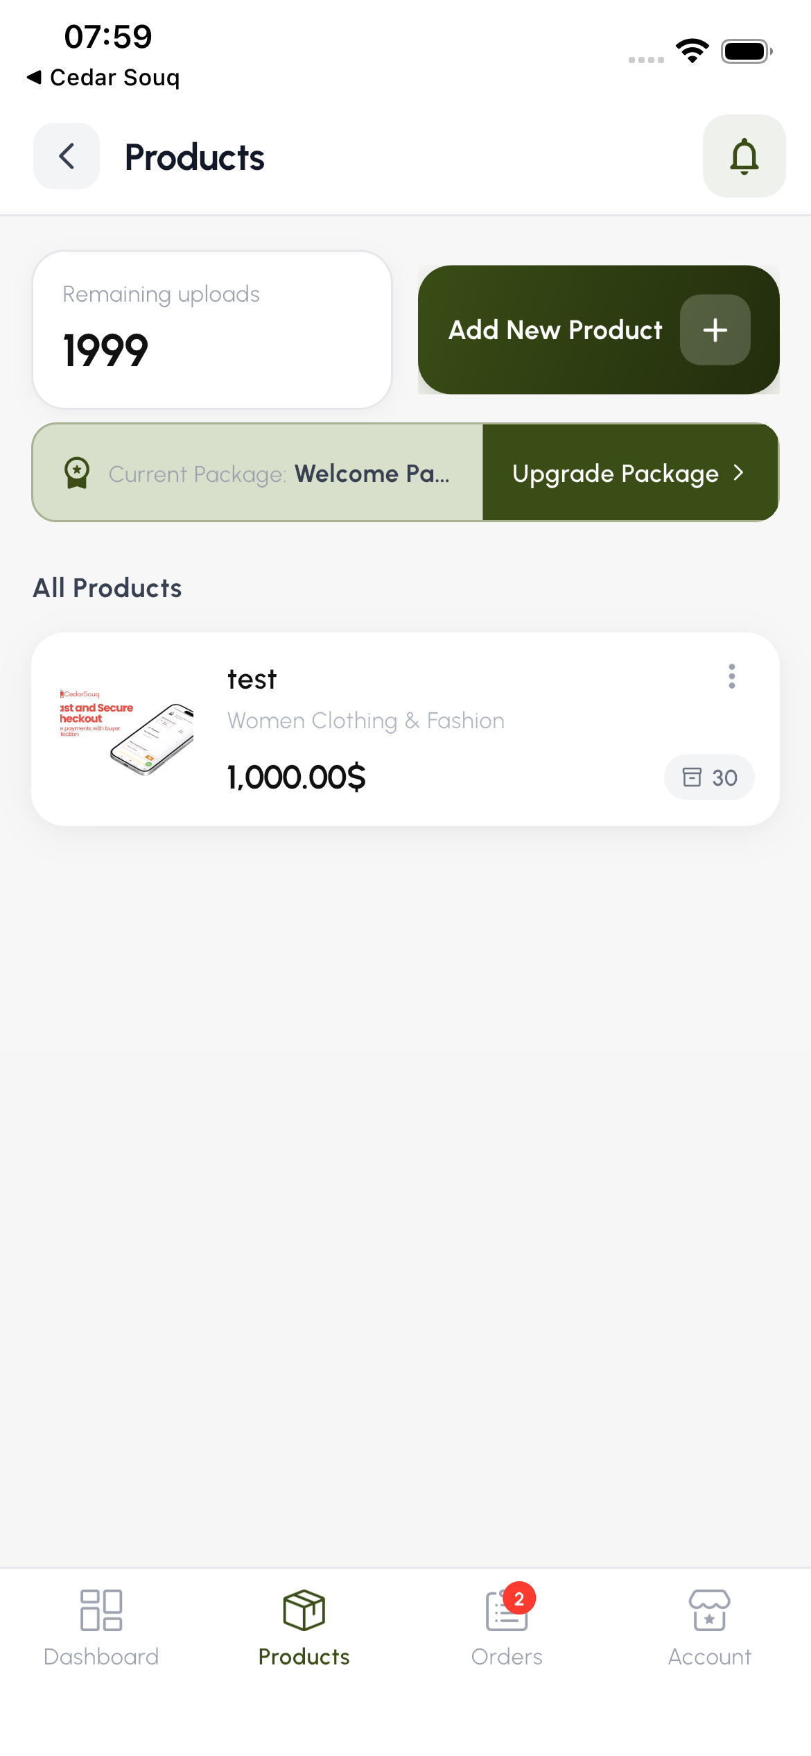Image resolution: width=811 pixels, height=1756 pixels.
Task: Select the Products tab in the bottom bar
Action: click(304, 1627)
